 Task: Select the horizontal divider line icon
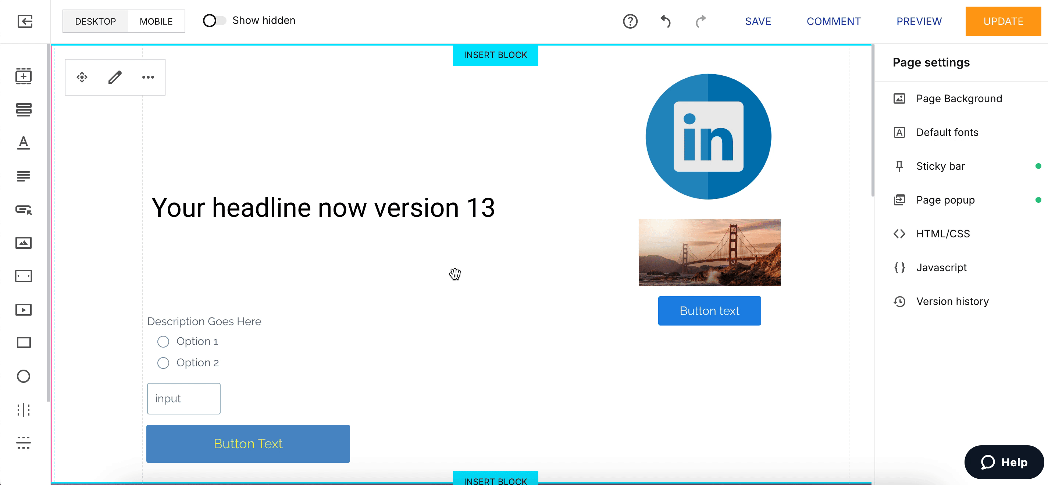24,443
